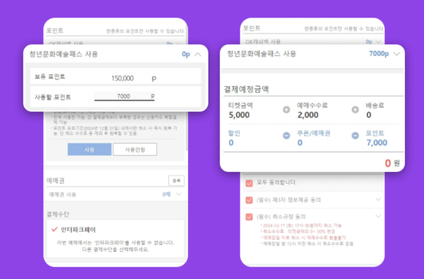Click the 결제수단 section heading

[58, 214]
